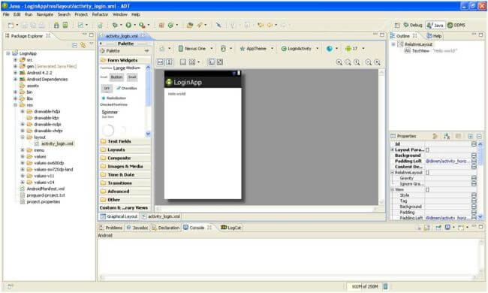488x293 pixels.
Task: Click the Search flashlight toolbar icon
Action: pos(199,26)
